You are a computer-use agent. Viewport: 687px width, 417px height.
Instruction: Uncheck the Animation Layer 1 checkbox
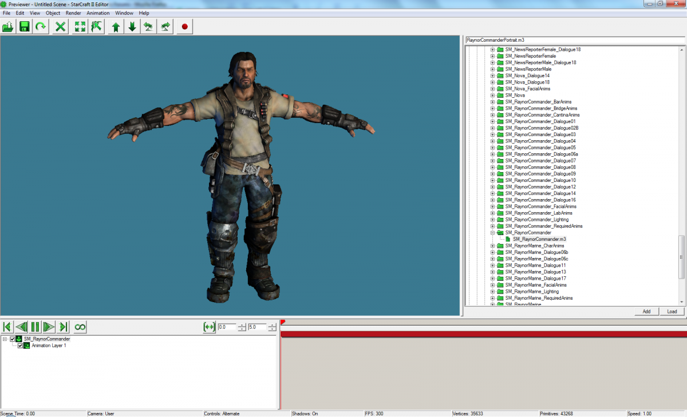coord(21,345)
